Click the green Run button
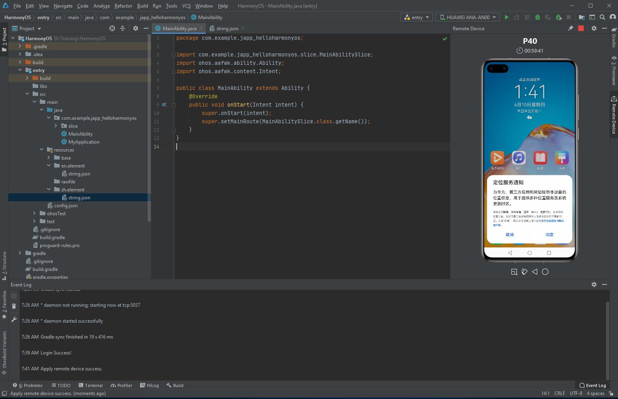The height and width of the screenshot is (399, 618). [x=507, y=18]
